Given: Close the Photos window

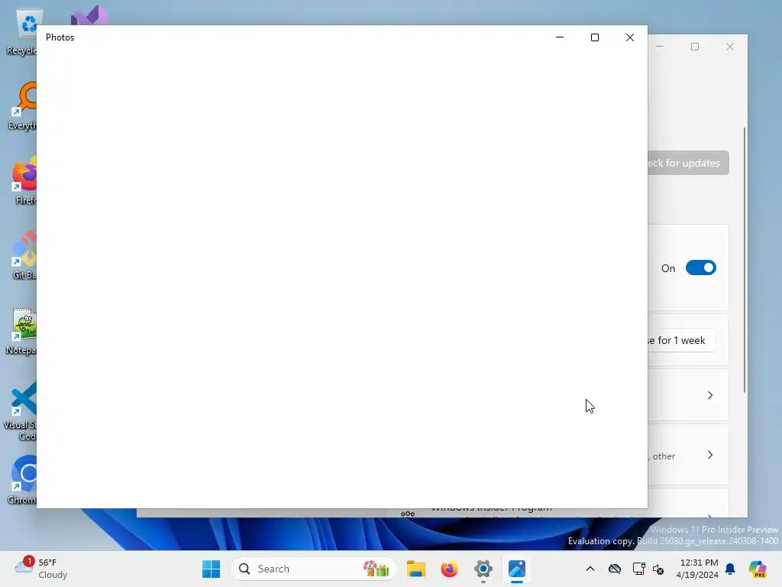Looking at the screenshot, I should coord(630,37).
